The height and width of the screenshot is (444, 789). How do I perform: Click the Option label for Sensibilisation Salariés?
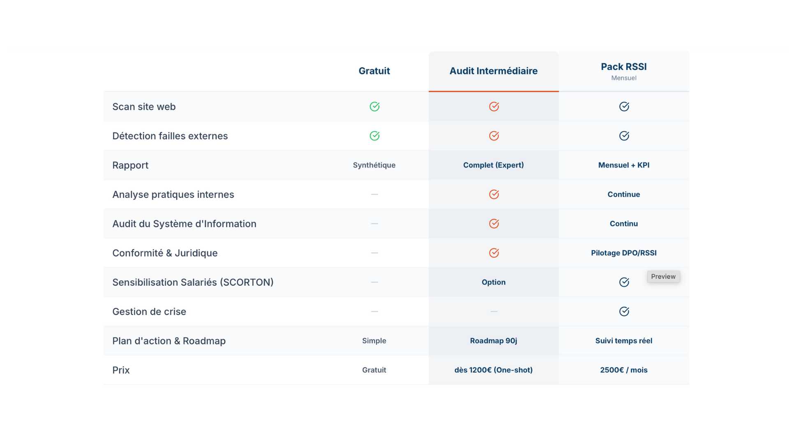[493, 282]
